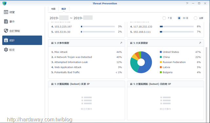
Task: Open the 自訂策略 shield policy icon
Action: (x=6, y=31)
